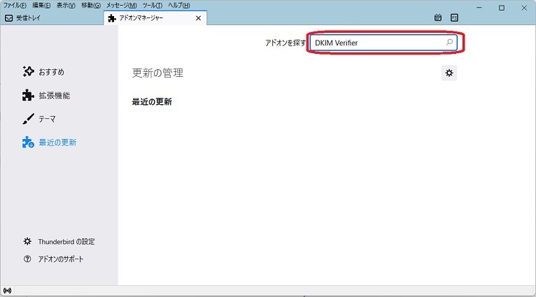Open the ファイル menu

[x=15, y=6]
